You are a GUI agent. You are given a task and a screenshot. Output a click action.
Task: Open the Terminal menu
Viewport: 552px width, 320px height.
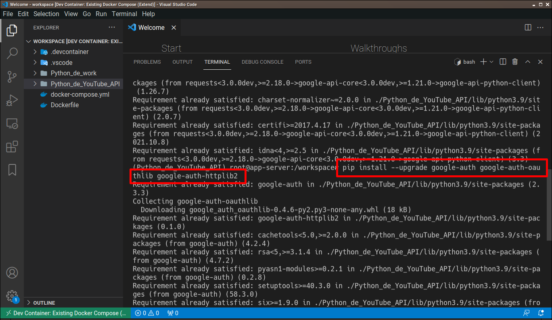[x=124, y=14]
